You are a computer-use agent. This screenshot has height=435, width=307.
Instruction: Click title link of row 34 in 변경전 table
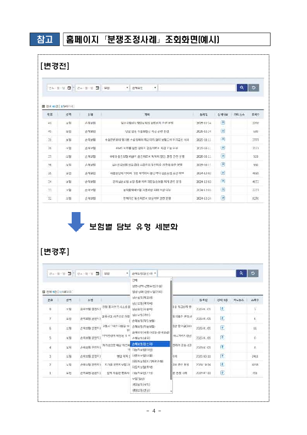[147, 182]
